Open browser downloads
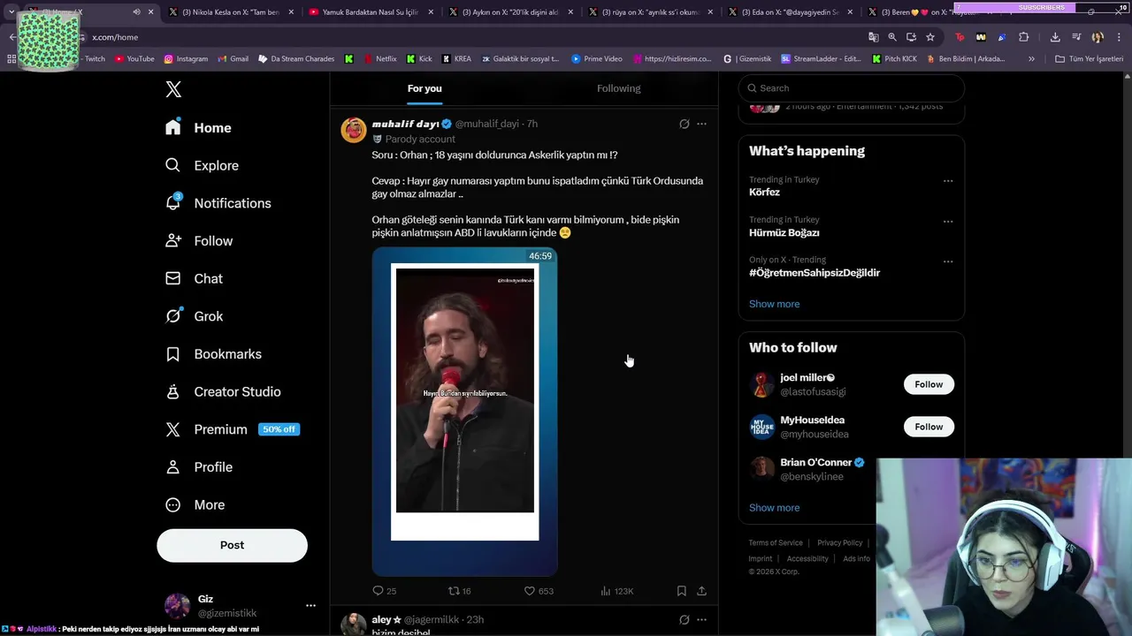Image resolution: width=1132 pixels, height=636 pixels. click(1055, 37)
